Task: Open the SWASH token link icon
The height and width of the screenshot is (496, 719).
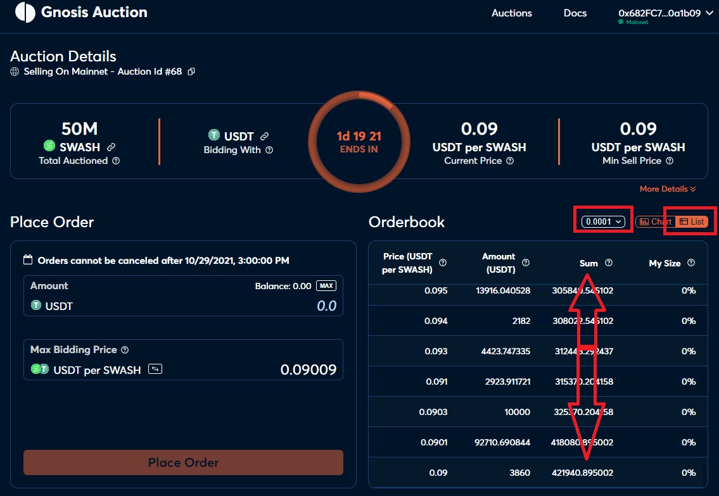Action: pos(111,147)
